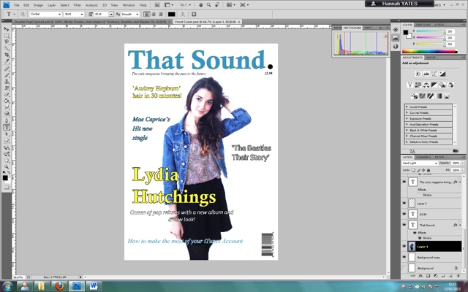
Task: Select the Move tool
Action: (x=7, y=29)
